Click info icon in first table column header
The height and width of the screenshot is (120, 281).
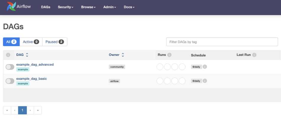pos(8,55)
